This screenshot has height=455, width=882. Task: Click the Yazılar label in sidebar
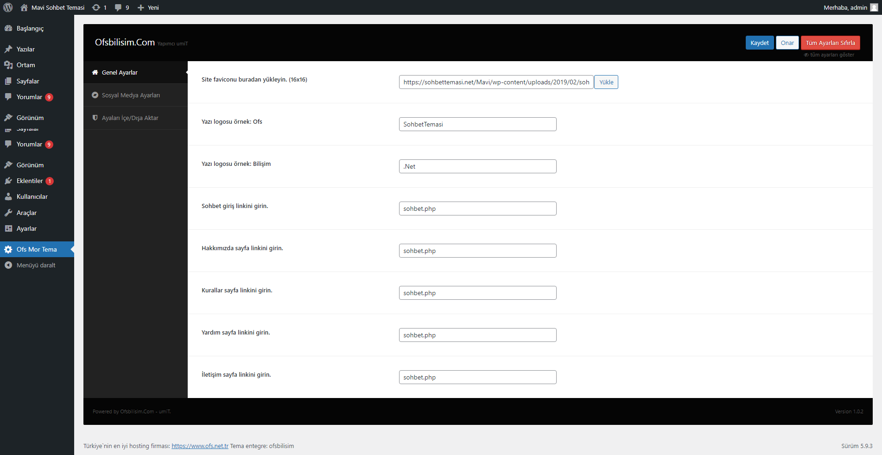[25, 49]
